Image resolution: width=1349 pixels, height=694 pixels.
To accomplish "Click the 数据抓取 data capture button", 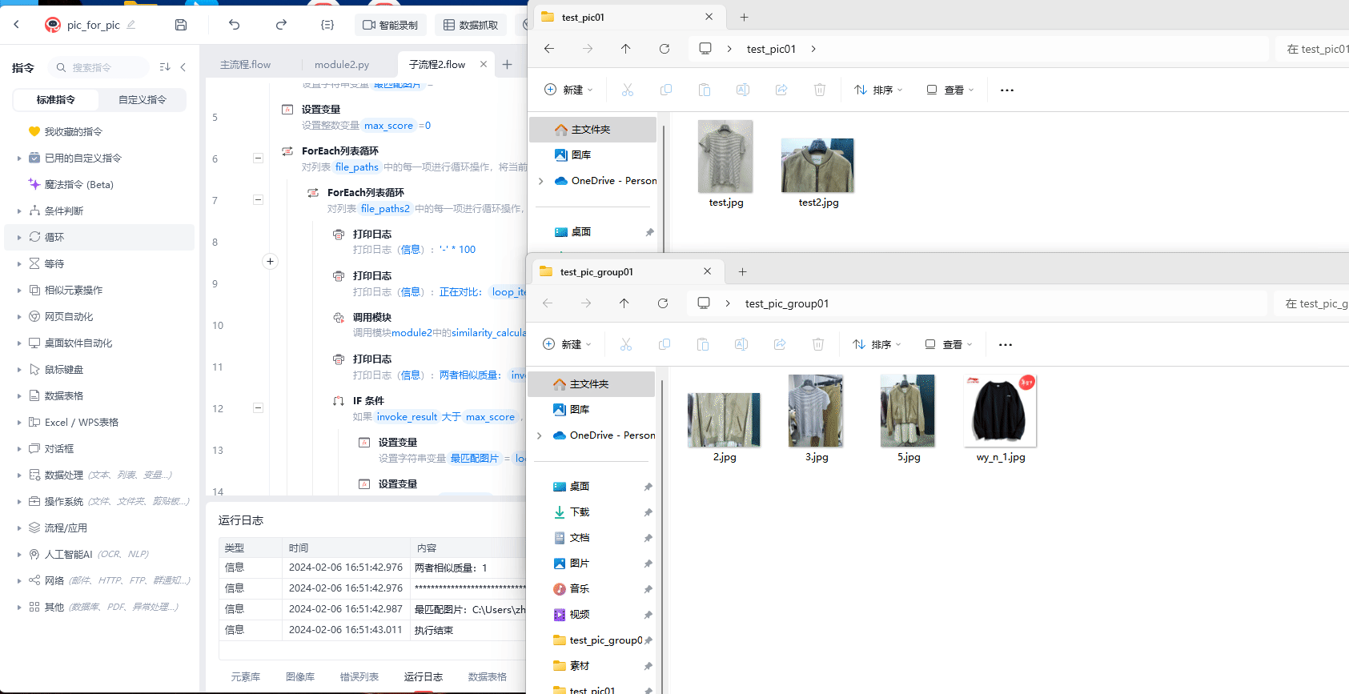I will point(471,25).
